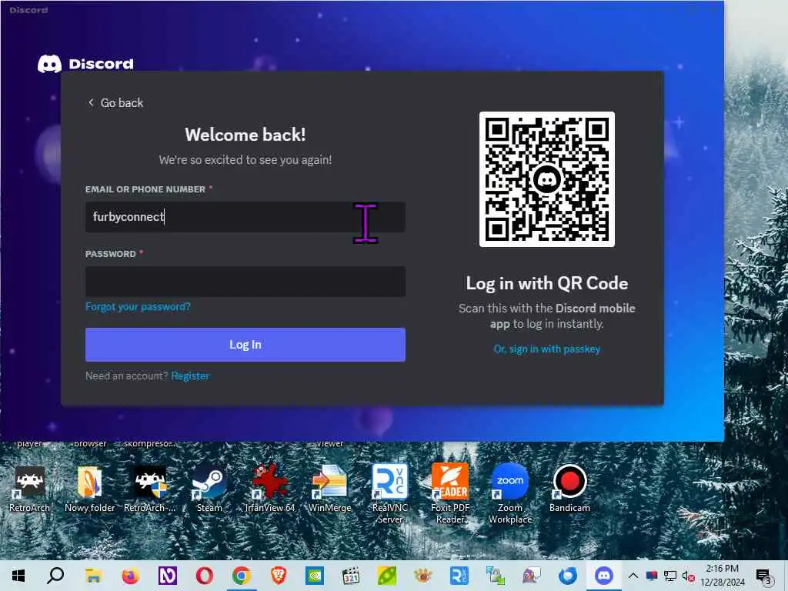Open the Register link

click(190, 376)
